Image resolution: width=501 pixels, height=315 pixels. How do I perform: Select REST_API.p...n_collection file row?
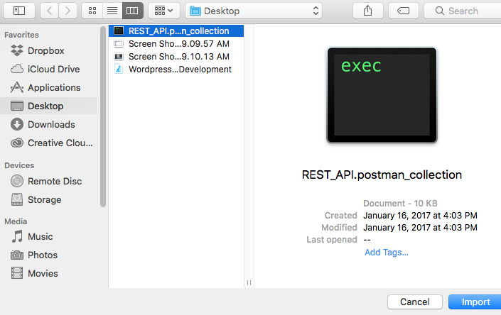[x=176, y=31]
